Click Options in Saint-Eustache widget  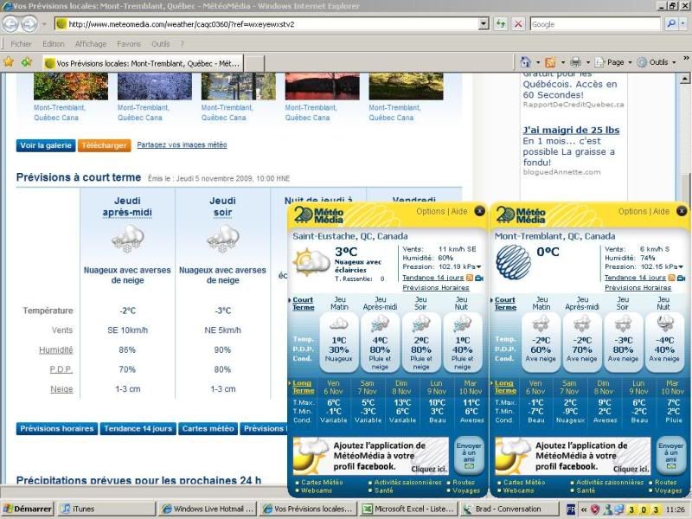pos(430,211)
